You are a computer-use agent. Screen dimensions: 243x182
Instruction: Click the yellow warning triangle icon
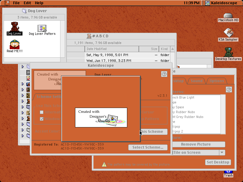pos(104,164)
